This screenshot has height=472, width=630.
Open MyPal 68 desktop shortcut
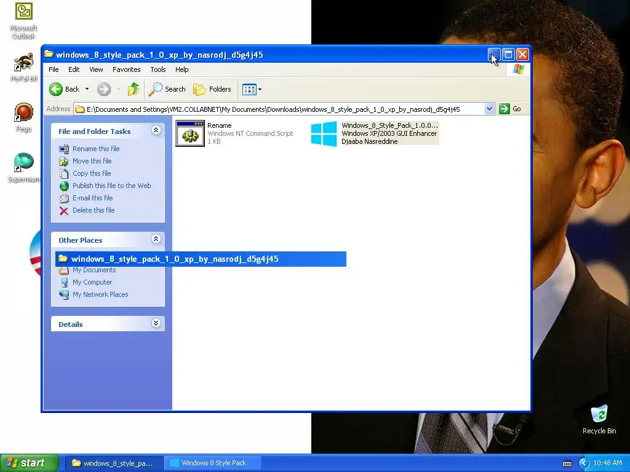click(24, 67)
